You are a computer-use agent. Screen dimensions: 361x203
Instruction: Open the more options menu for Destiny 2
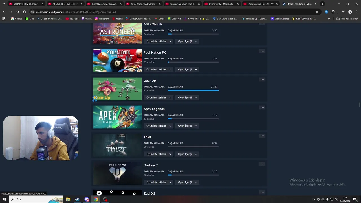262,164
